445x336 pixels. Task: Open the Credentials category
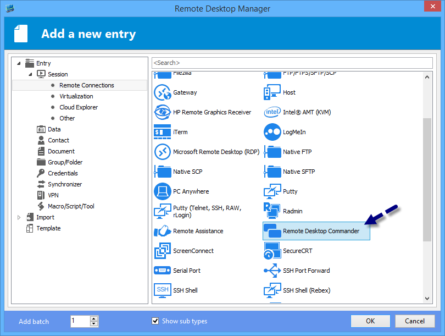[63, 173]
